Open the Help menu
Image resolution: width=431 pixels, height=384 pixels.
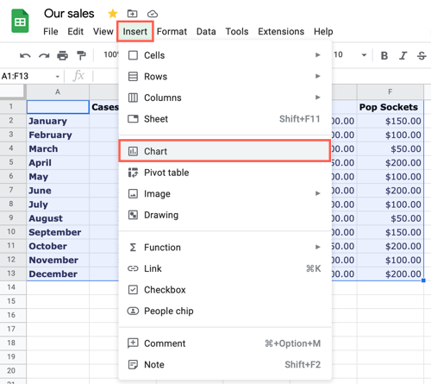[323, 31]
